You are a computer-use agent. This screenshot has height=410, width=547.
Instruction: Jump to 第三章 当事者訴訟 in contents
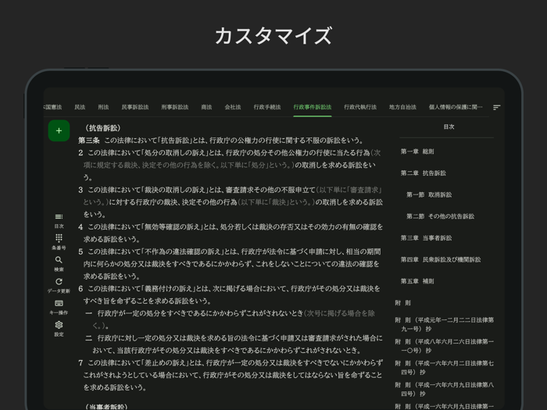[426, 238]
